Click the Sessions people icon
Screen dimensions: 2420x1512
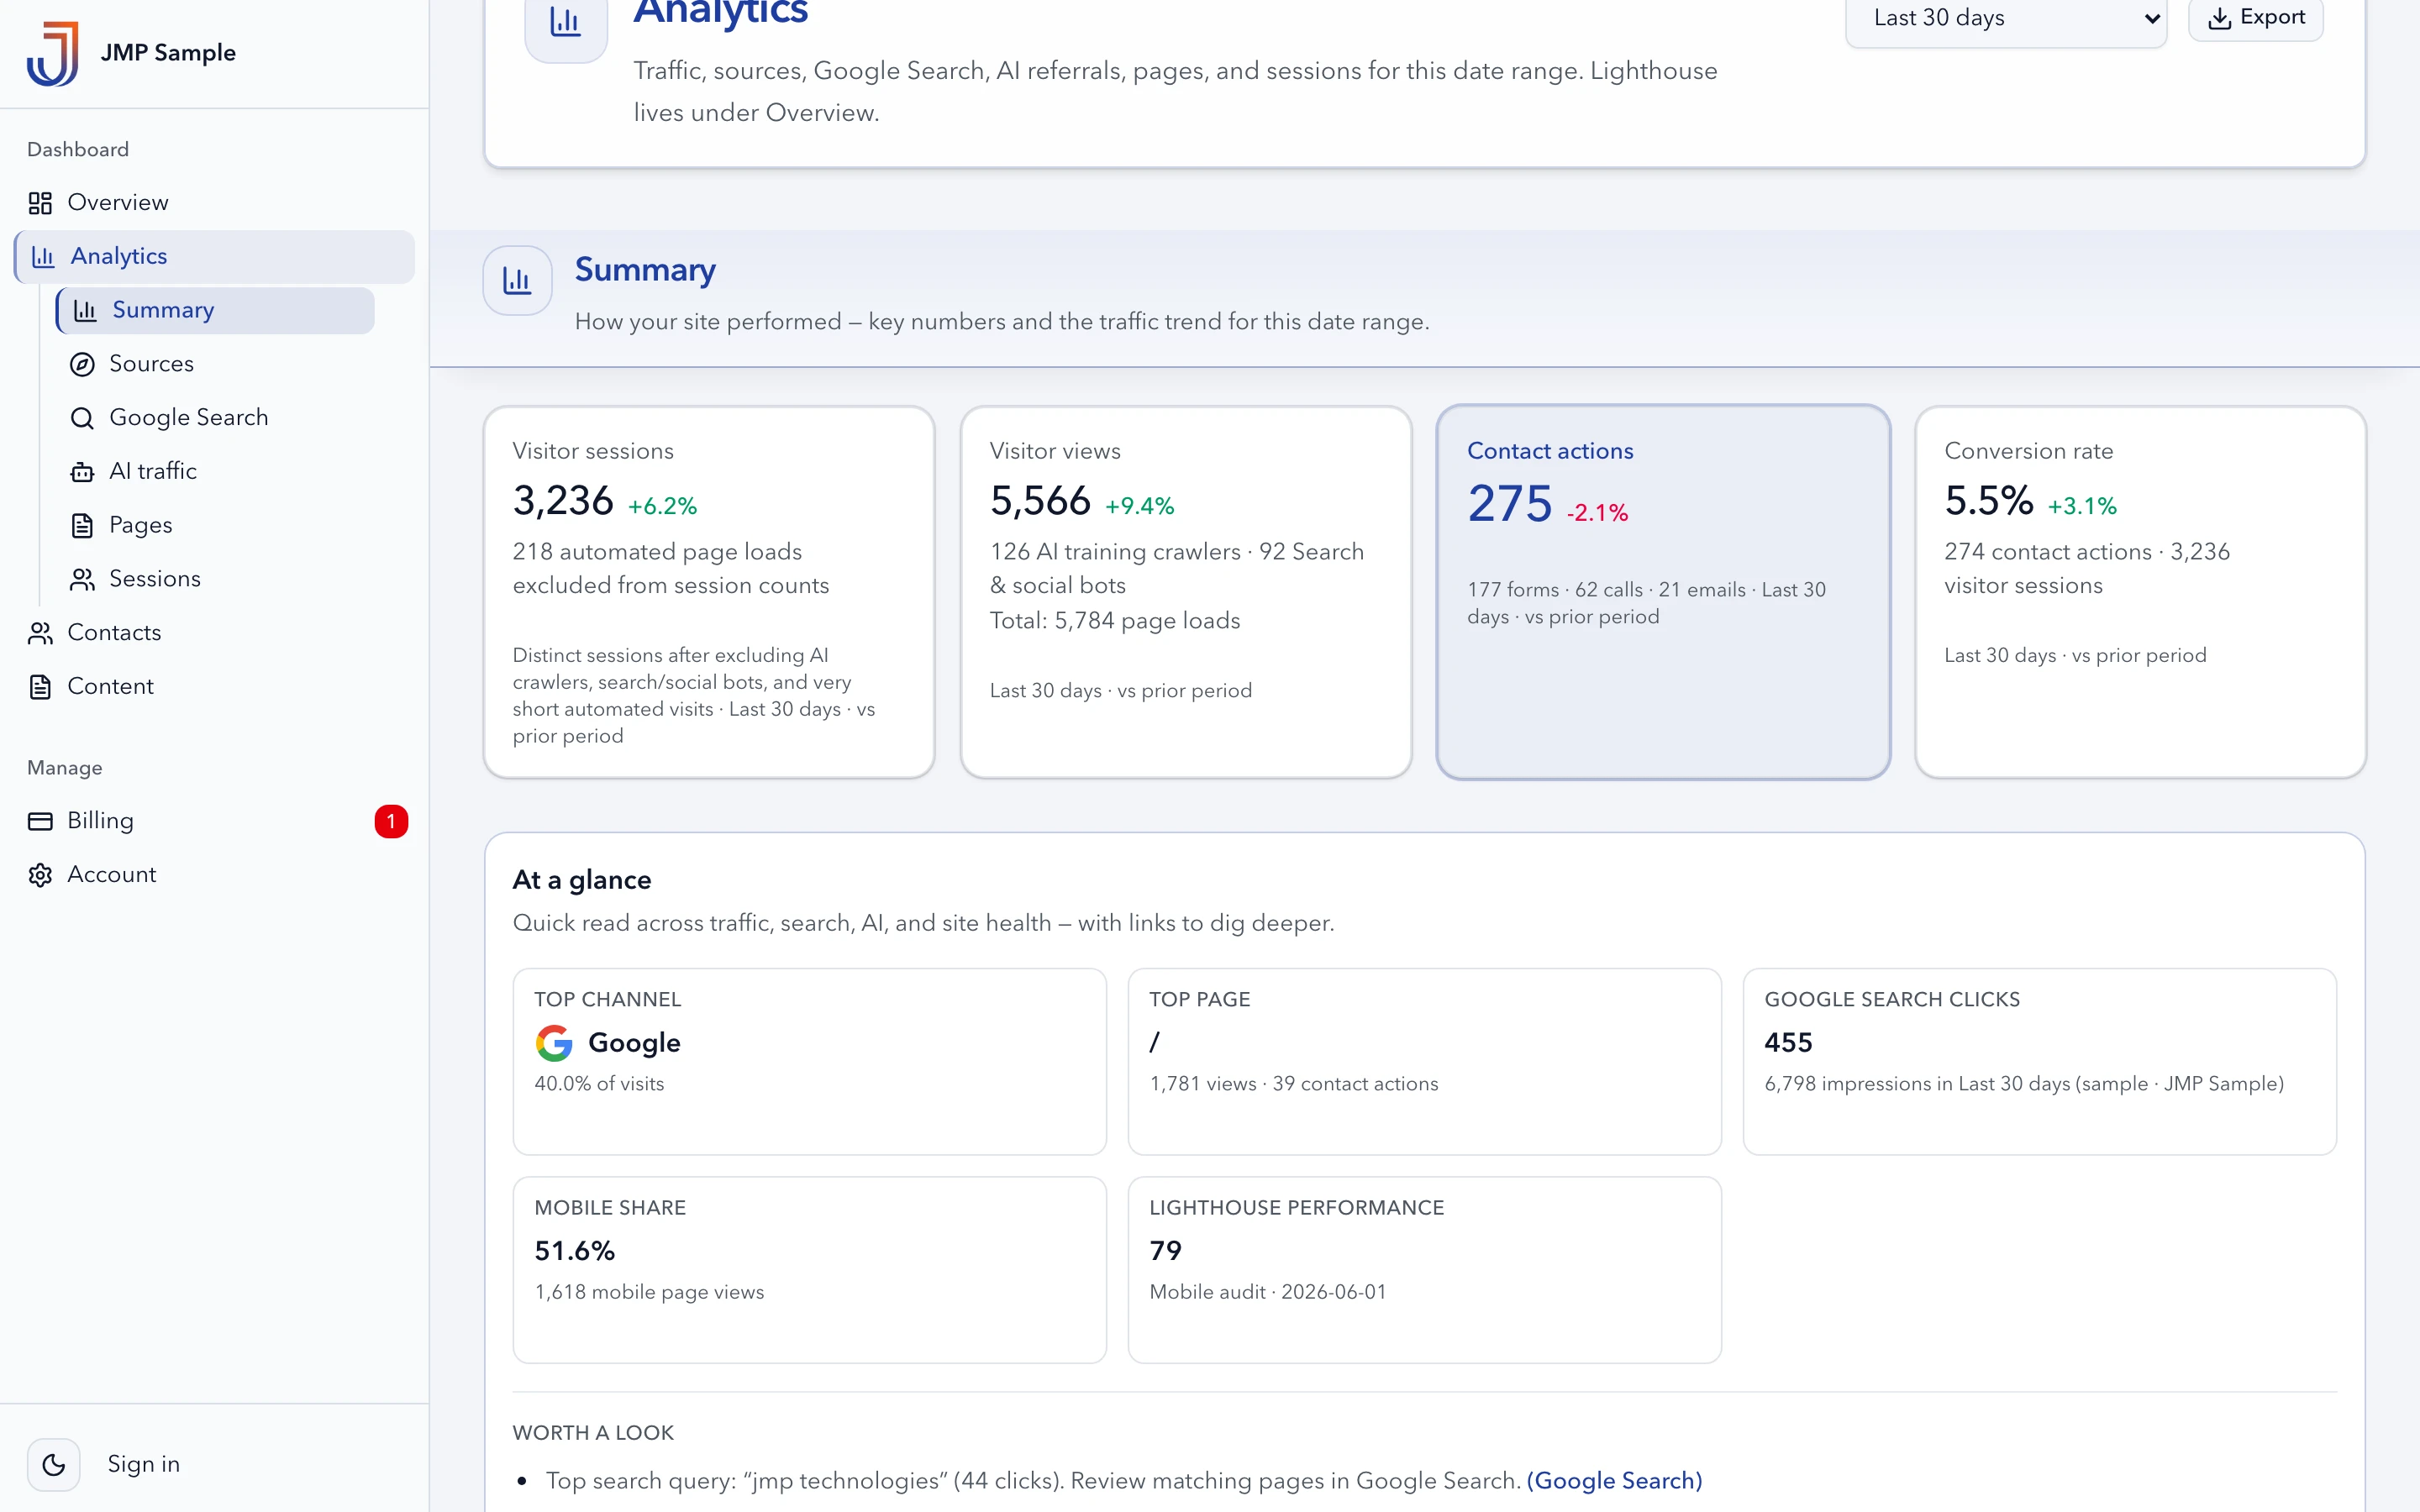(x=82, y=579)
